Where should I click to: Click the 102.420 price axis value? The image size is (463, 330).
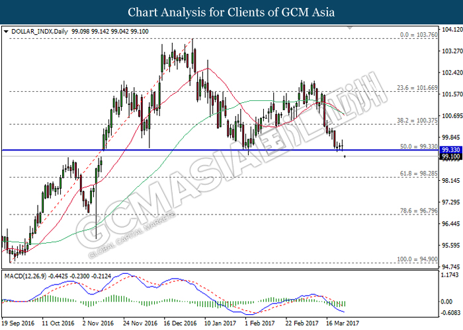coord(452,73)
